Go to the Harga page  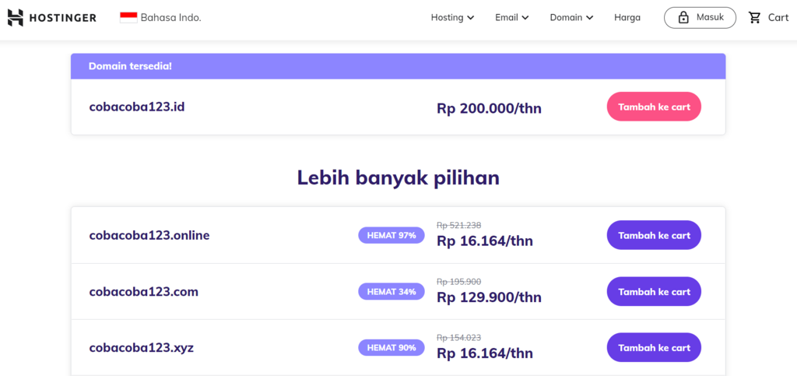627,18
